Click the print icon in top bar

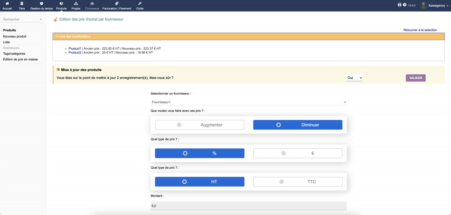pos(399,5)
